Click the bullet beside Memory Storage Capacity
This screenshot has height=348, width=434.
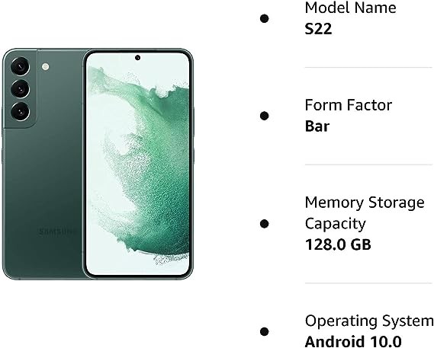point(265,224)
